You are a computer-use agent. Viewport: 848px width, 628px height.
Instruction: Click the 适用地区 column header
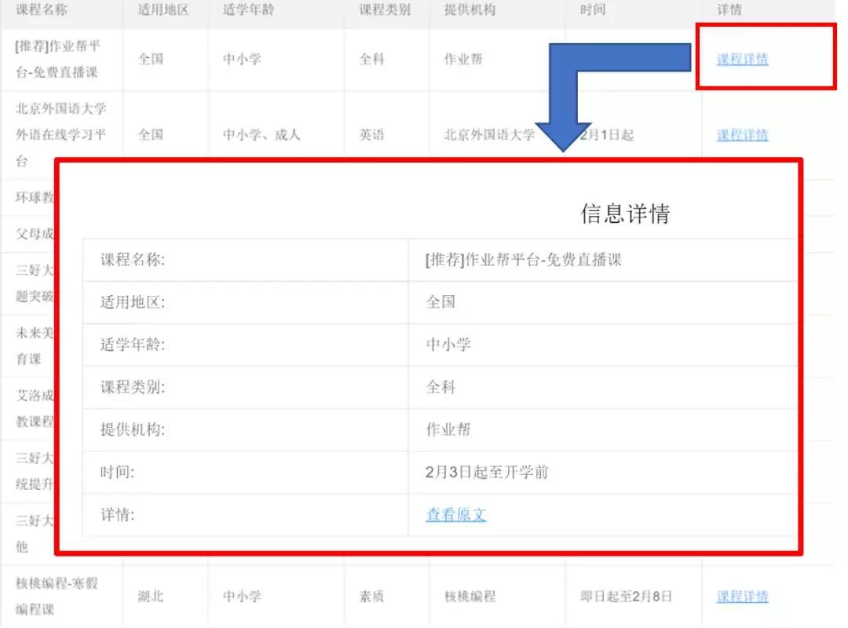pyautogui.click(x=163, y=9)
